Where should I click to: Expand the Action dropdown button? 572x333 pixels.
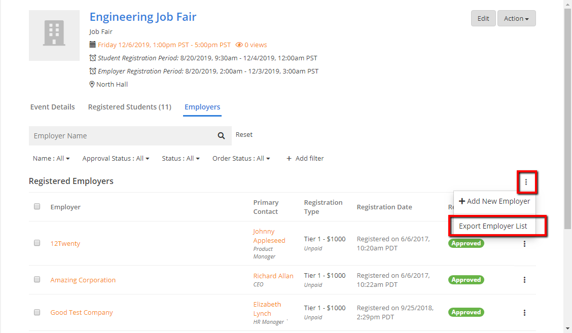point(516,18)
